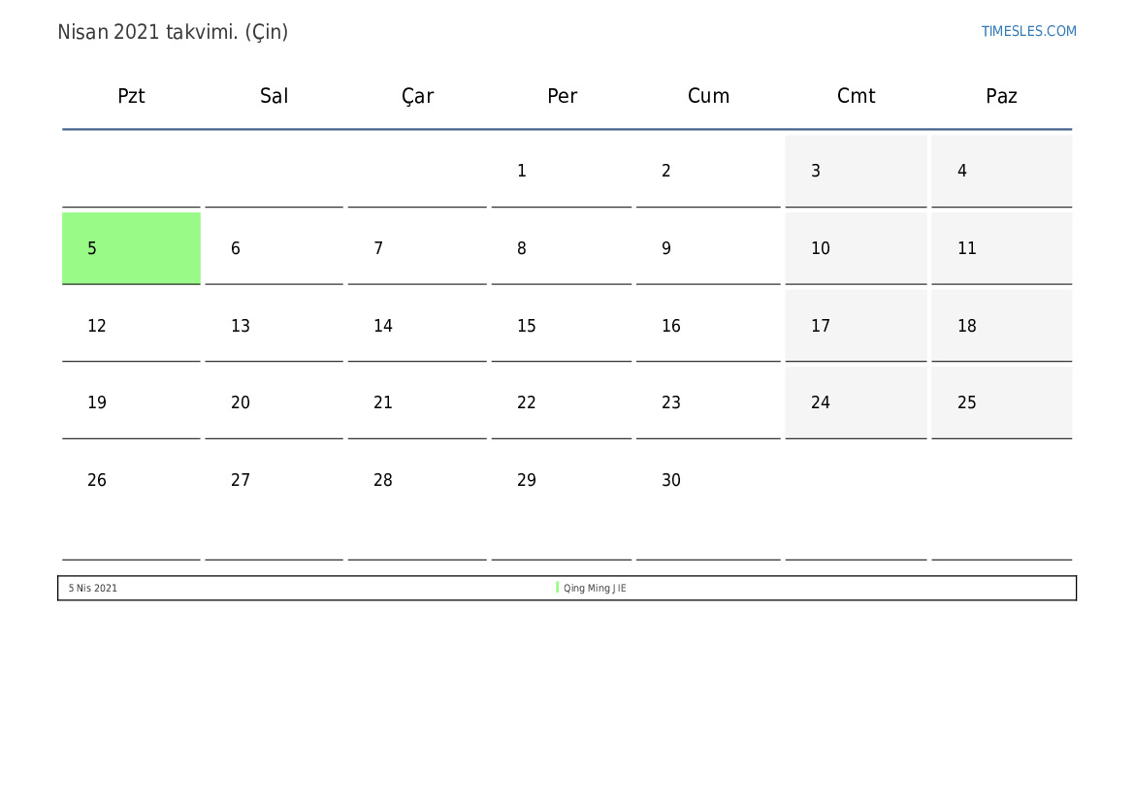This screenshot has width=1134, height=802.
Task: Select date 20 under Sal column
Action: 241,402
